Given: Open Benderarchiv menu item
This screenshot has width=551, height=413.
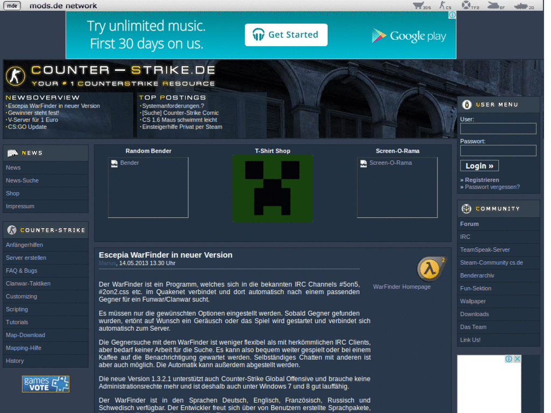Looking at the screenshot, I should coord(498,276).
